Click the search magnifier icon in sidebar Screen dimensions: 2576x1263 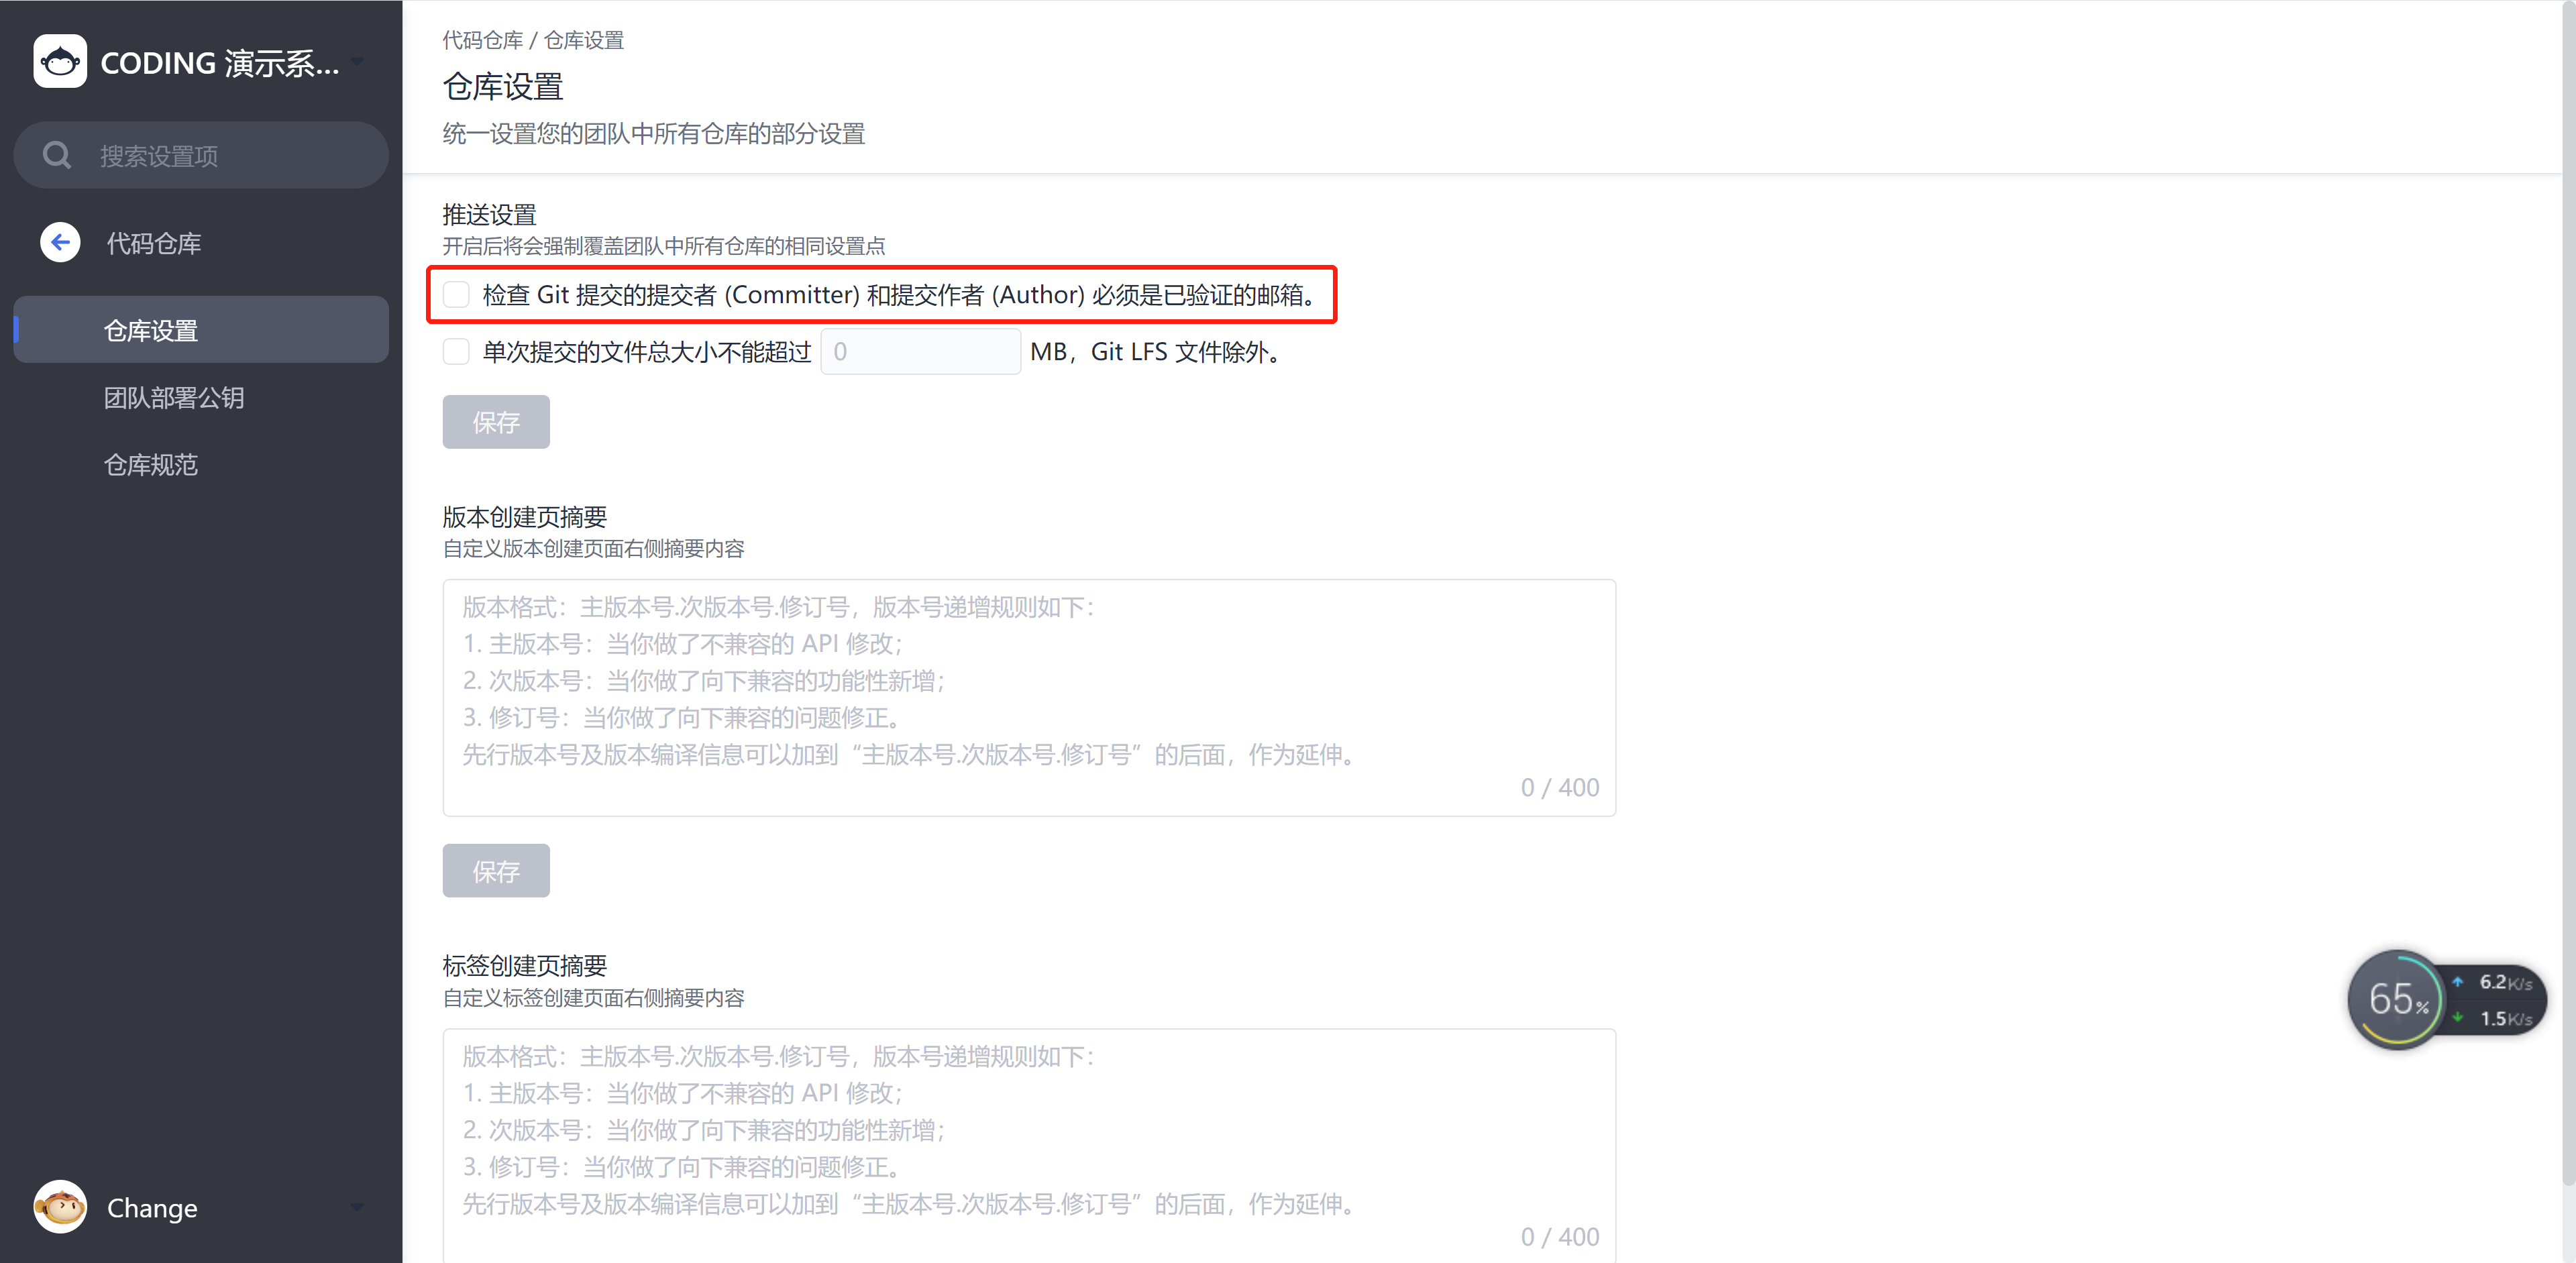[x=57, y=155]
